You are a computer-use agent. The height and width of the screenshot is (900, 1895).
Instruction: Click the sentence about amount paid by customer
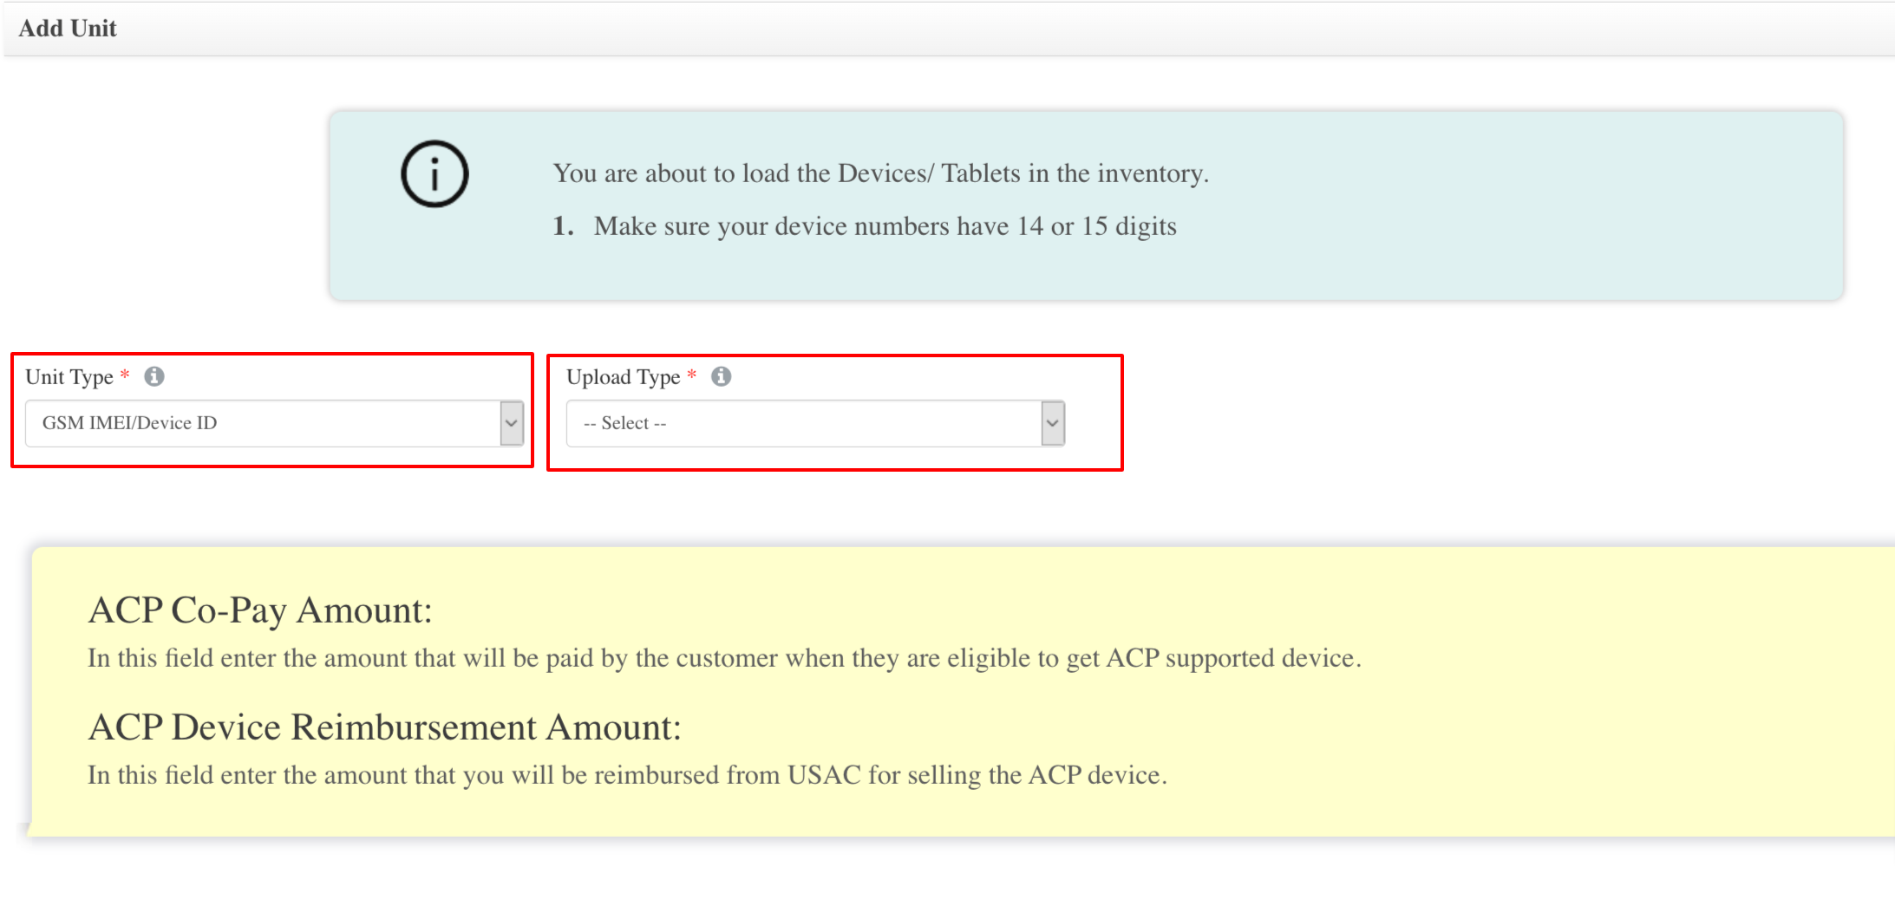point(724,658)
